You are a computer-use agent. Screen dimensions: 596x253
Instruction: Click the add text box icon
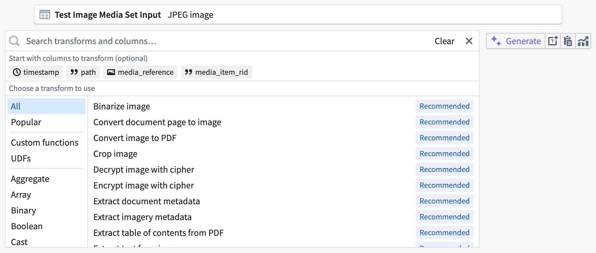click(553, 41)
